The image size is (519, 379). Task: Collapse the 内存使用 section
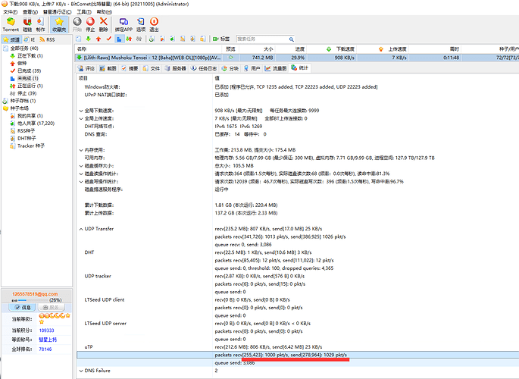point(80,149)
